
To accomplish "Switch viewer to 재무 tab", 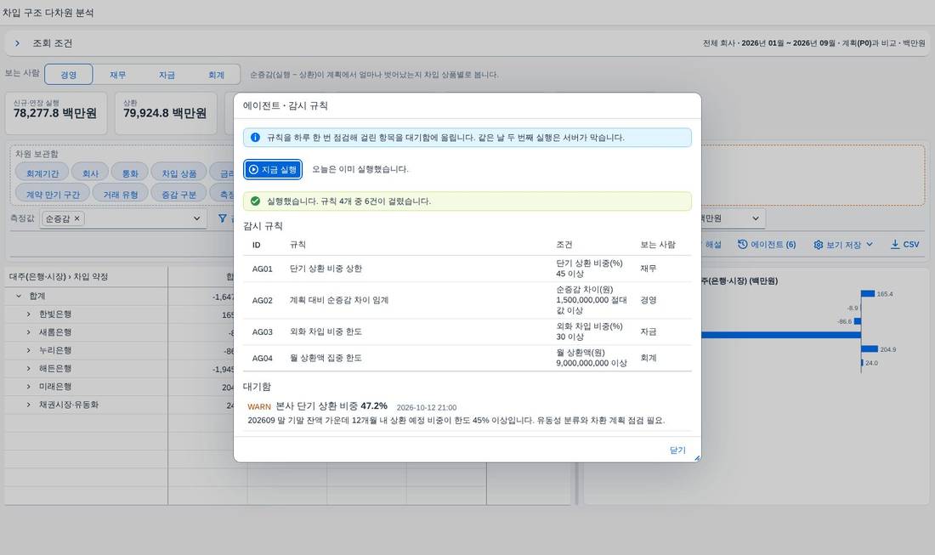I will coord(117,75).
